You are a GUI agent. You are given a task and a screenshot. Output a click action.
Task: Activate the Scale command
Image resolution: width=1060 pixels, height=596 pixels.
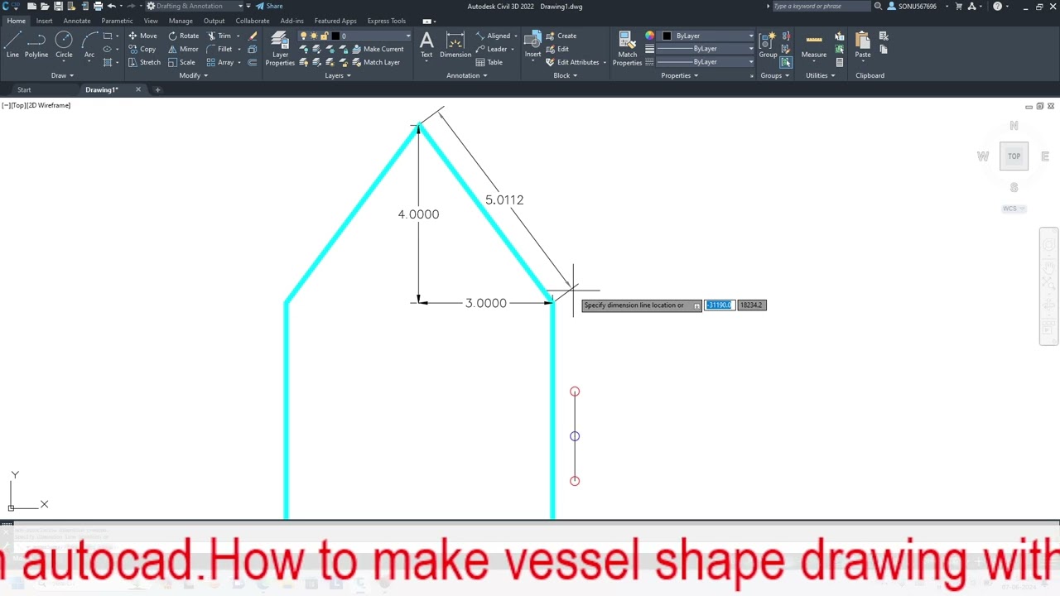coord(181,62)
